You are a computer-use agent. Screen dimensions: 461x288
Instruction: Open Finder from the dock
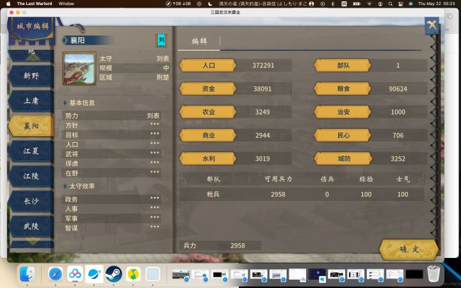pos(28,274)
